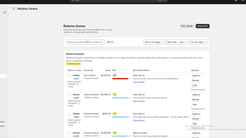Export the queue as CSV
This screenshot has height=138, width=246.
tap(203, 26)
